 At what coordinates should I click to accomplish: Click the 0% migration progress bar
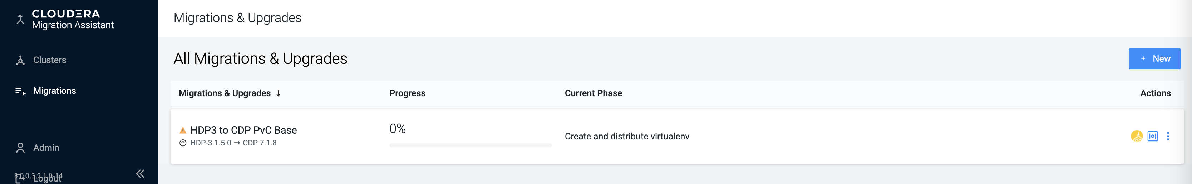coord(470,145)
